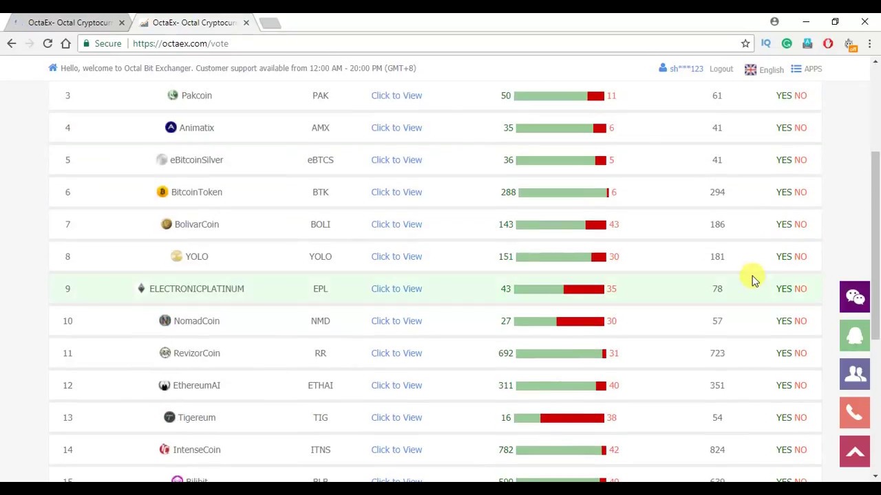Open the English language selector
Image resolution: width=881 pixels, height=495 pixels.
point(764,69)
